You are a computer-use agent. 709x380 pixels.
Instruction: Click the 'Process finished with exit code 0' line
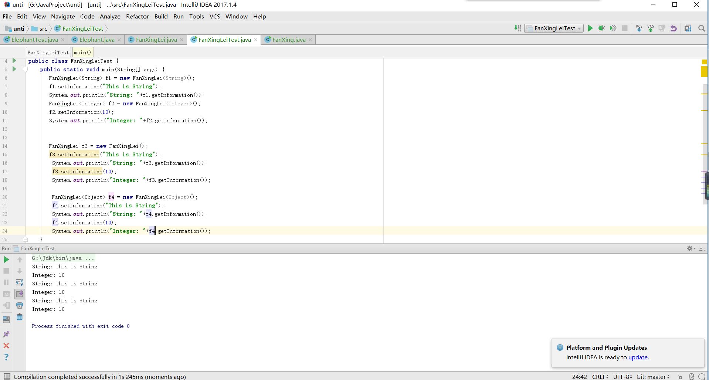click(x=81, y=326)
